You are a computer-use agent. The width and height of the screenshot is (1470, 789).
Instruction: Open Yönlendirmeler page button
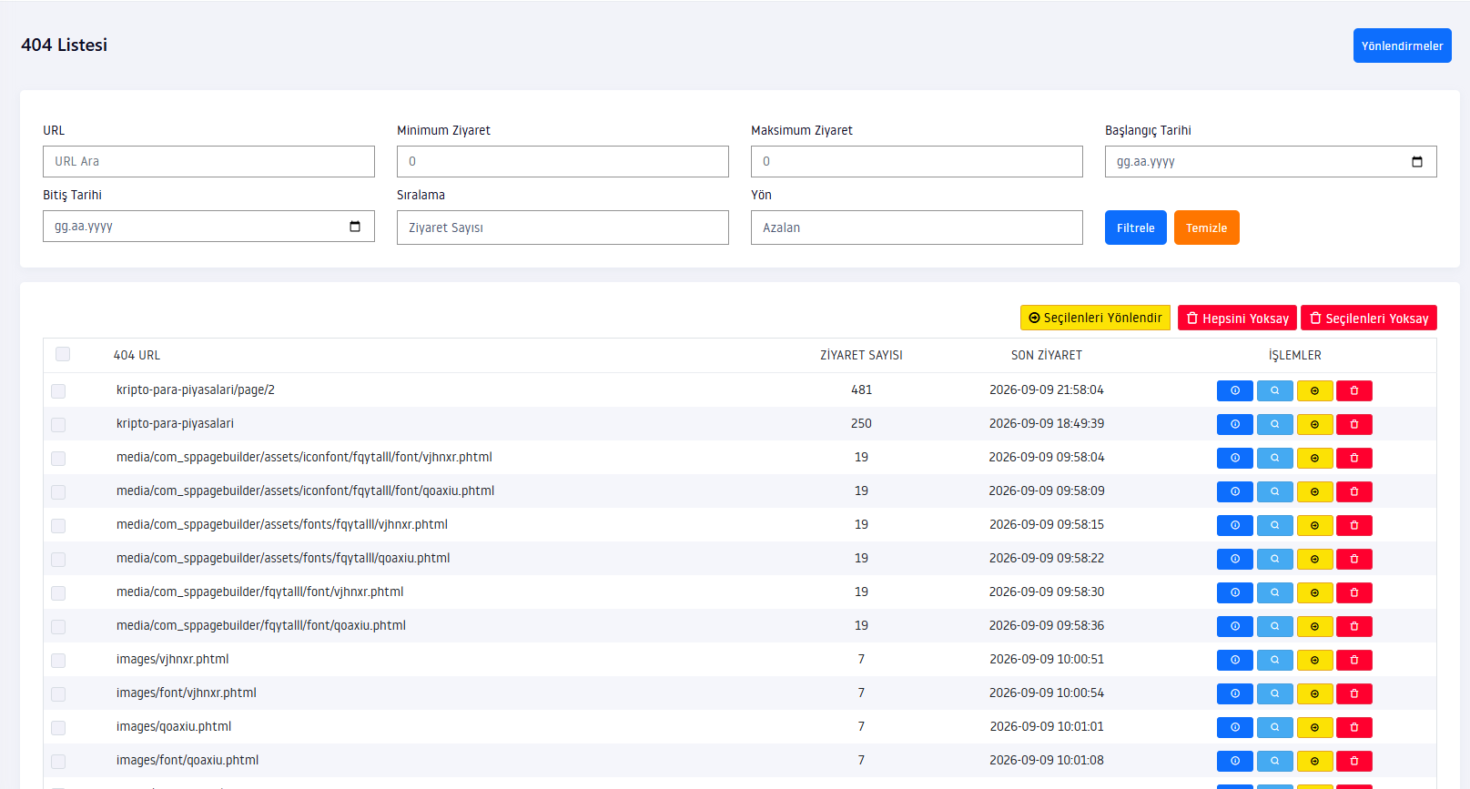click(x=1402, y=46)
